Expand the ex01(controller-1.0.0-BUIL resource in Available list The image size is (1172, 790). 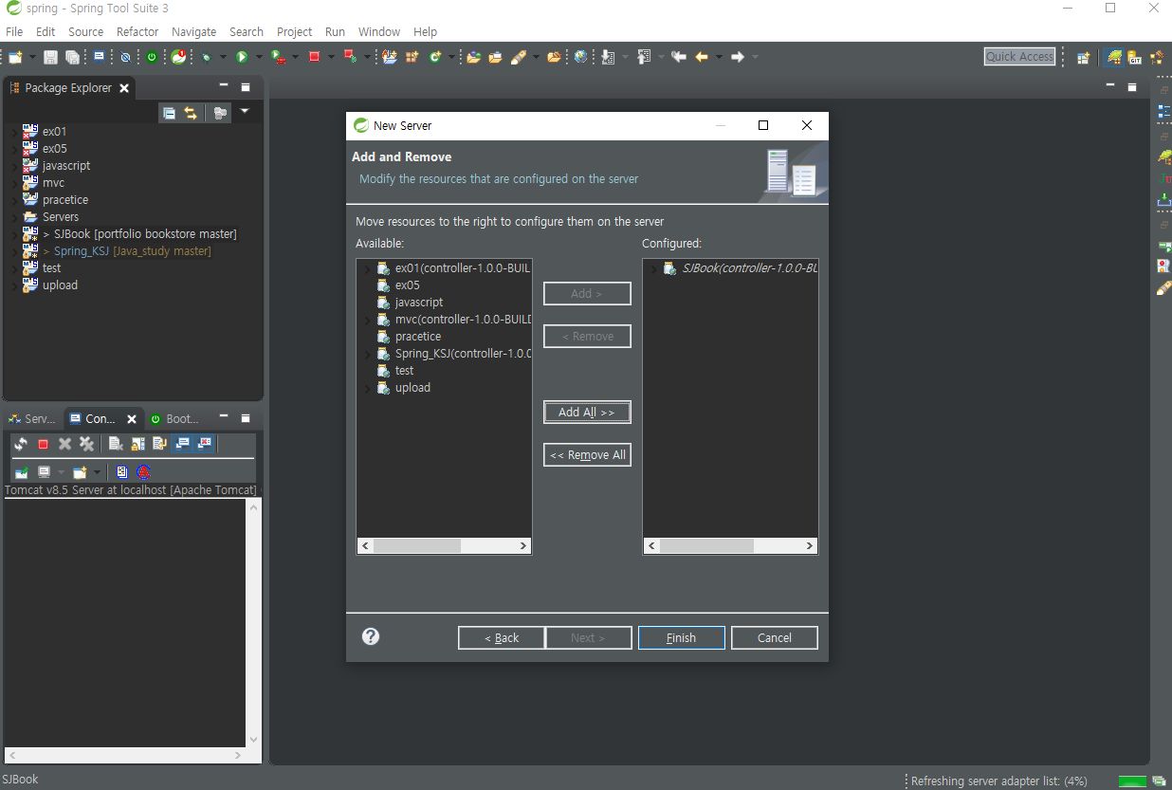pyautogui.click(x=367, y=268)
